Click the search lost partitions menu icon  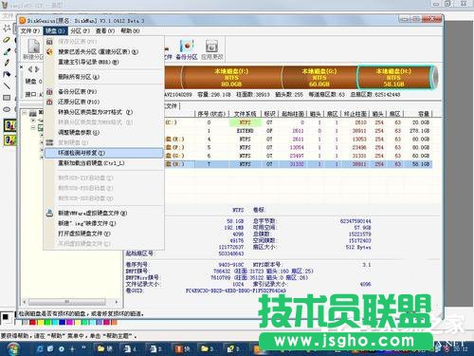pos(49,51)
